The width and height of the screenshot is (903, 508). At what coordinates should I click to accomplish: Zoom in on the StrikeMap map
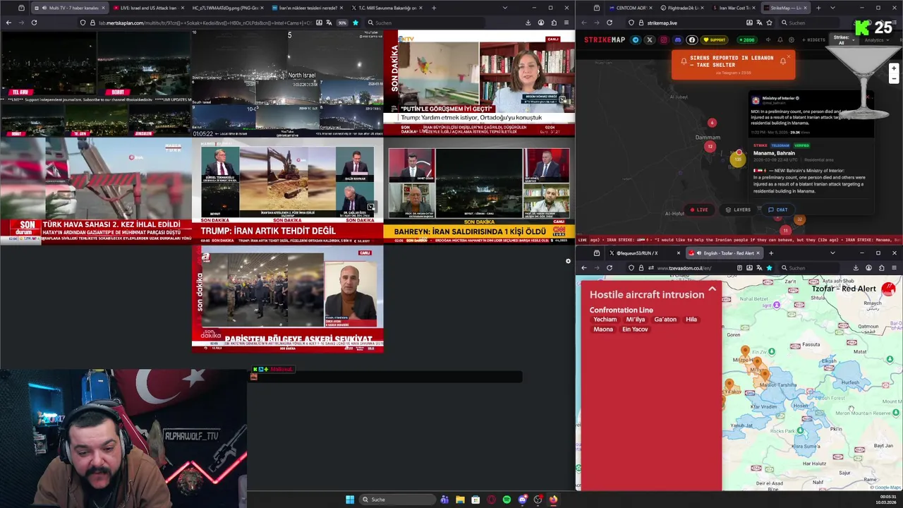pos(894,69)
